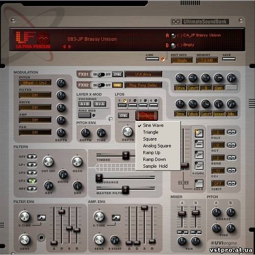Click the preset next arrow icon
The image size is (255, 255).
(70, 46)
